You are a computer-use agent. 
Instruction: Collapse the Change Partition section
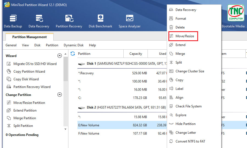pos(60,95)
